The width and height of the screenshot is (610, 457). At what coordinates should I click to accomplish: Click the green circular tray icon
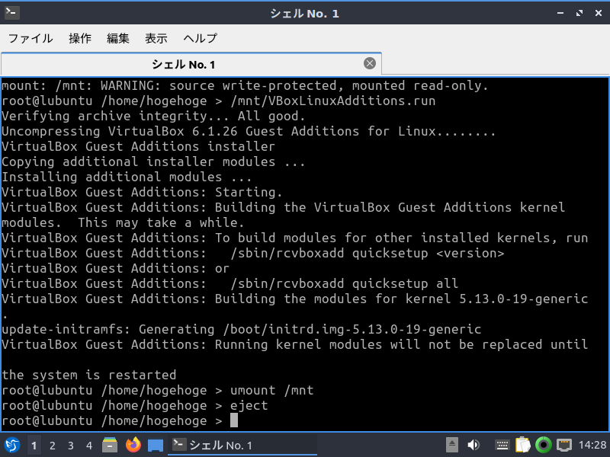[x=544, y=445]
